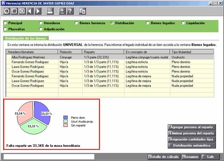Click the documents copy toolbar icon
This screenshot has height=161, width=224.
click(82, 11)
